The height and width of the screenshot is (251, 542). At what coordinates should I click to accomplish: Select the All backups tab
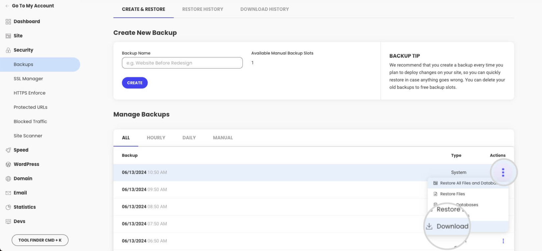click(x=126, y=138)
